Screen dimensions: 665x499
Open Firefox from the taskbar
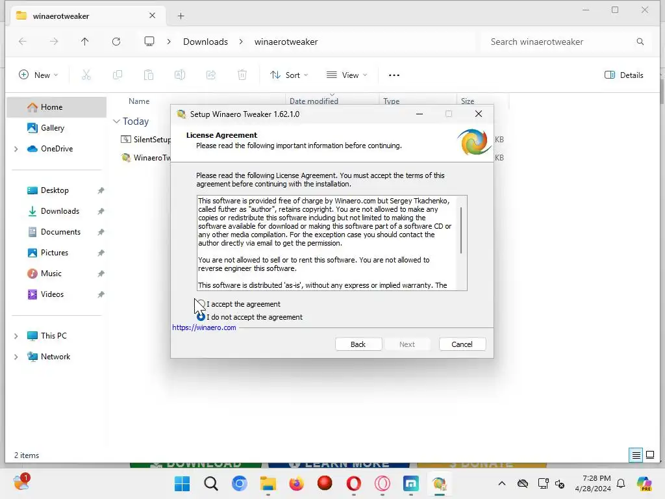point(296,483)
